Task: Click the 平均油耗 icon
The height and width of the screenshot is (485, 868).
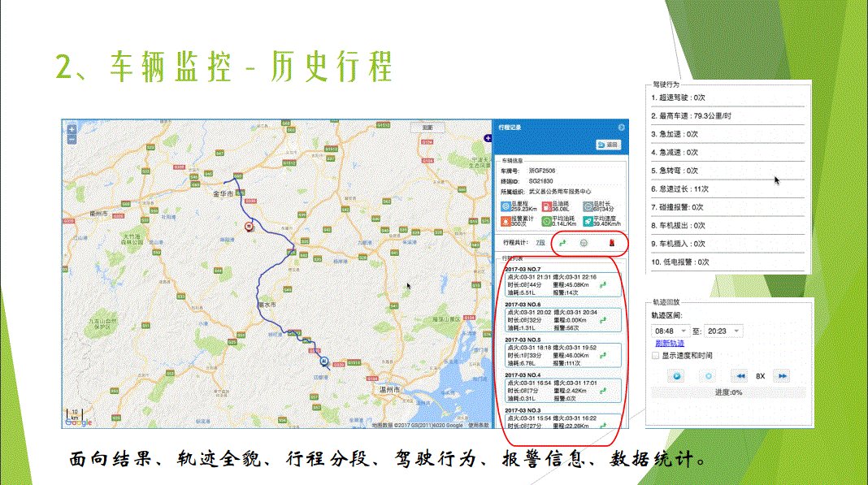Action: [x=546, y=221]
